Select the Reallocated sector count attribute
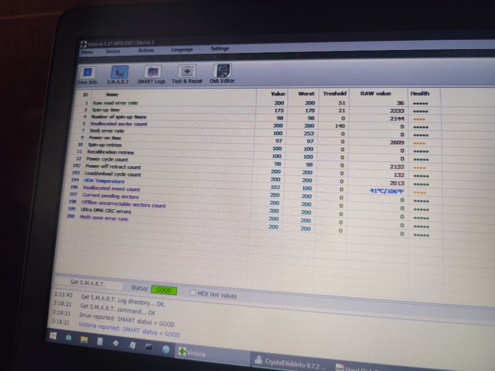Image resolution: width=495 pixels, height=371 pixels. click(119, 124)
